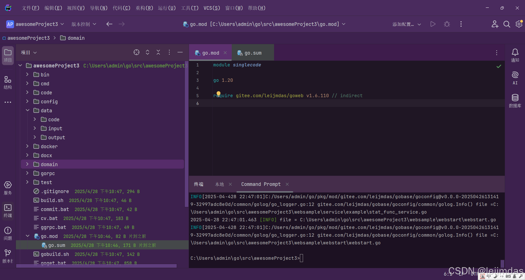Open the AI assistant panel
The width and height of the screenshot is (525, 280).
(x=515, y=78)
